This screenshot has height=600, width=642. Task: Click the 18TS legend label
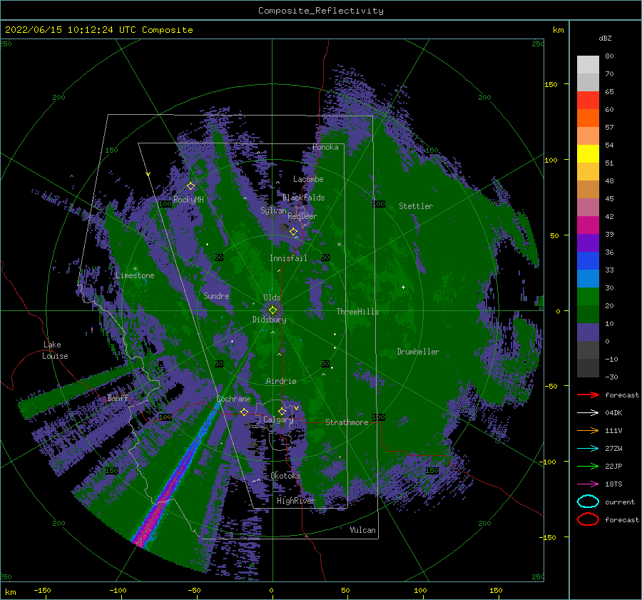point(613,484)
